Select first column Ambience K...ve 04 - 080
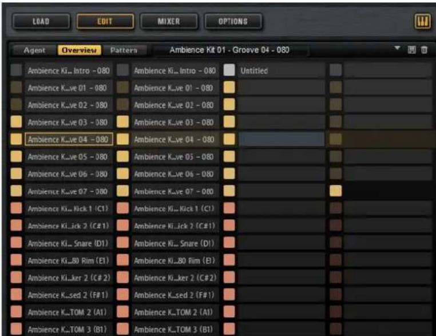The width and height of the screenshot is (436, 336). [69, 139]
